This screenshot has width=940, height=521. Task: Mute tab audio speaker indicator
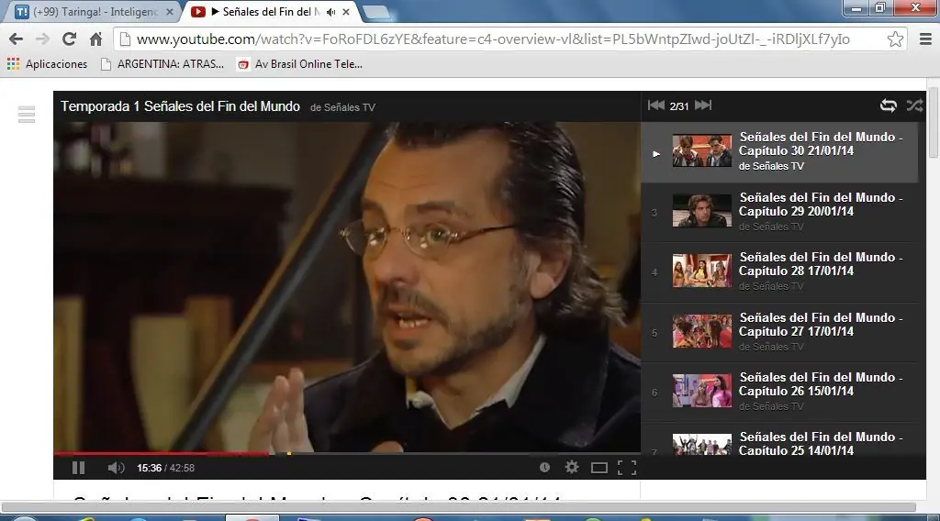coord(330,12)
